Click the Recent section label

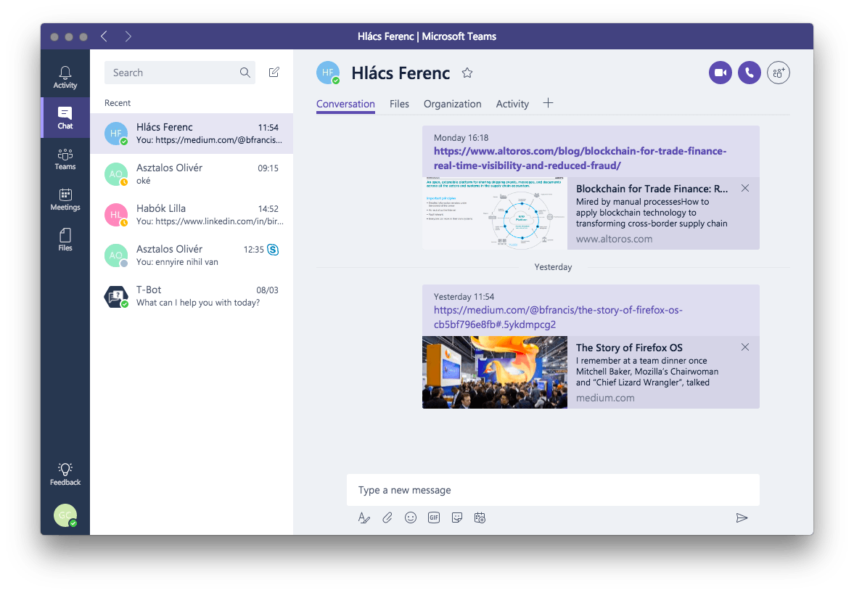118,103
